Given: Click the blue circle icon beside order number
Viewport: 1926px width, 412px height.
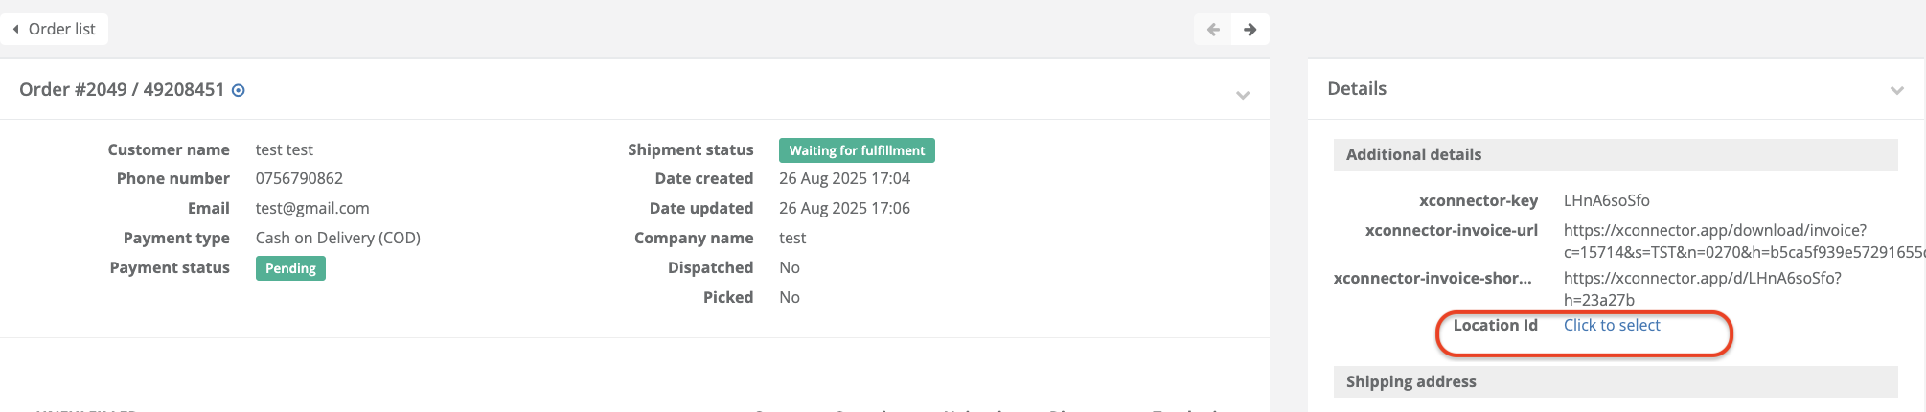Looking at the screenshot, I should [239, 90].
